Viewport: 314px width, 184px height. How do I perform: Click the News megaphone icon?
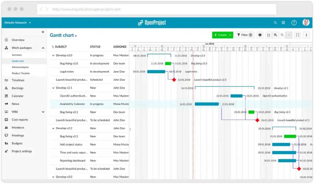(6, 104)
